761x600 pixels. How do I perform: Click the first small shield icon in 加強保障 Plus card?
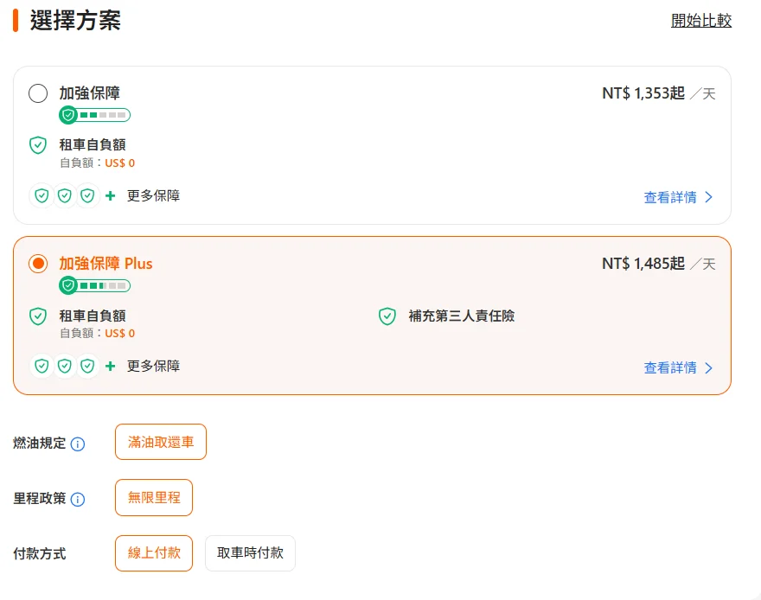coord(42,366)
